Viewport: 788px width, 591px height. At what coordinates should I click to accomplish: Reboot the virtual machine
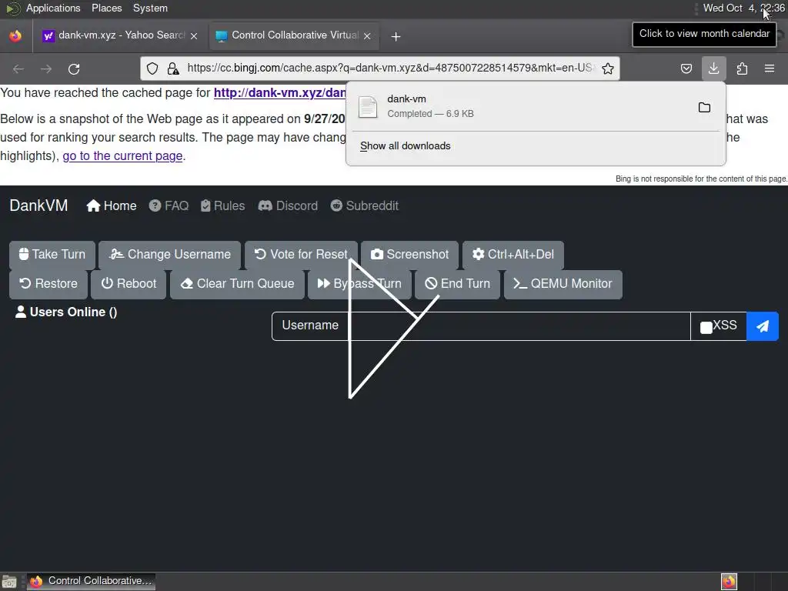129,284
